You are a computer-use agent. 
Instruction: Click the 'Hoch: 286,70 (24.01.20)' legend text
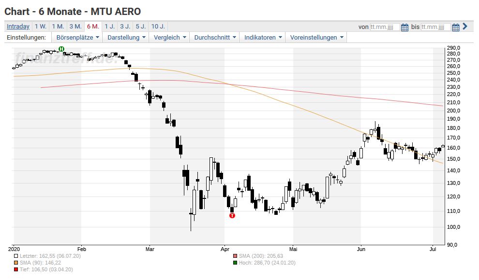[267, 263]
